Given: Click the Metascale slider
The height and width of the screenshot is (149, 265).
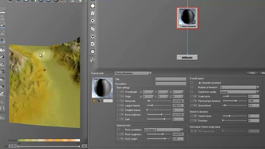Looking at the screenshot, I should tap(159, 101).
